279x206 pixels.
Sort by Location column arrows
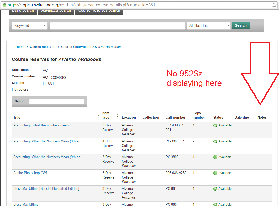point(138,115)
